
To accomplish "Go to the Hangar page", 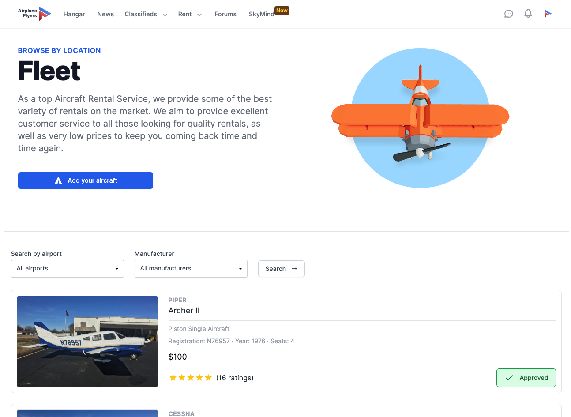I will 74,14.
